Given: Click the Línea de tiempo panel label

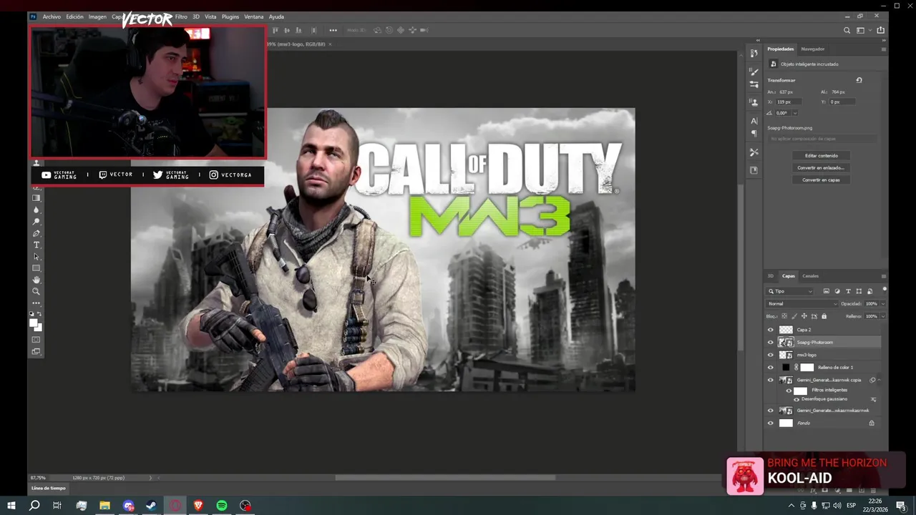Looking at the screenshot, I should point(48,488).
